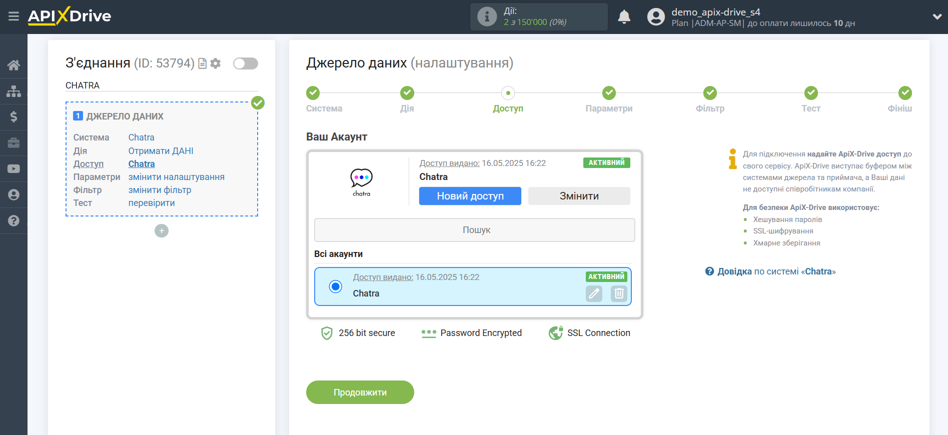948x435 pixels.
Task: Click the Всі акаунти heading
Action: pos(339,253)
